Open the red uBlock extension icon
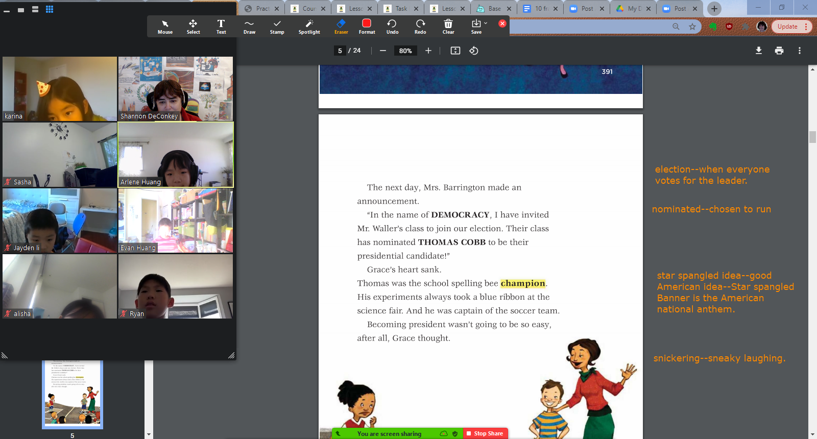 (x=729, y=27)
